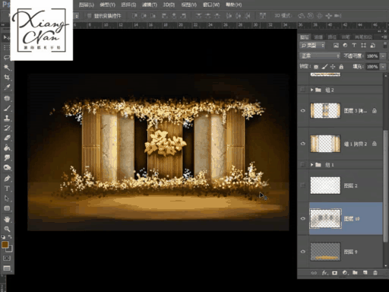Show the 图层 2 layer
389x292 pixels.
tap(302, 186)
